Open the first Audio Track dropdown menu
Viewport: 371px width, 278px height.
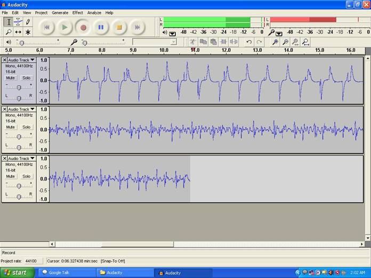pyautogui.click(x=21, y=60)
